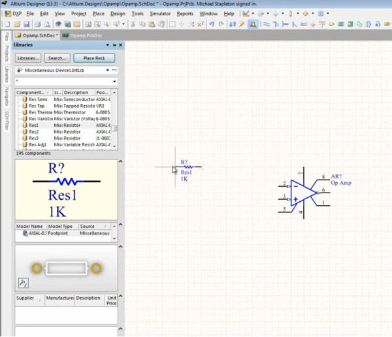Select the Res Tap component row

[63, 106]
